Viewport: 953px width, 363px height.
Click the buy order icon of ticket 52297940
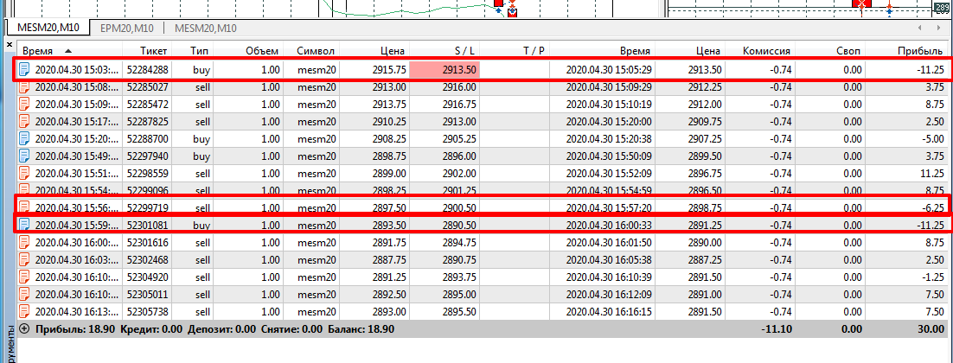pyautogui.click(x=24, y=156)
